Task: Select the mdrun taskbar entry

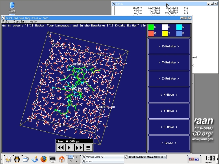Action: tap(102, 161)
